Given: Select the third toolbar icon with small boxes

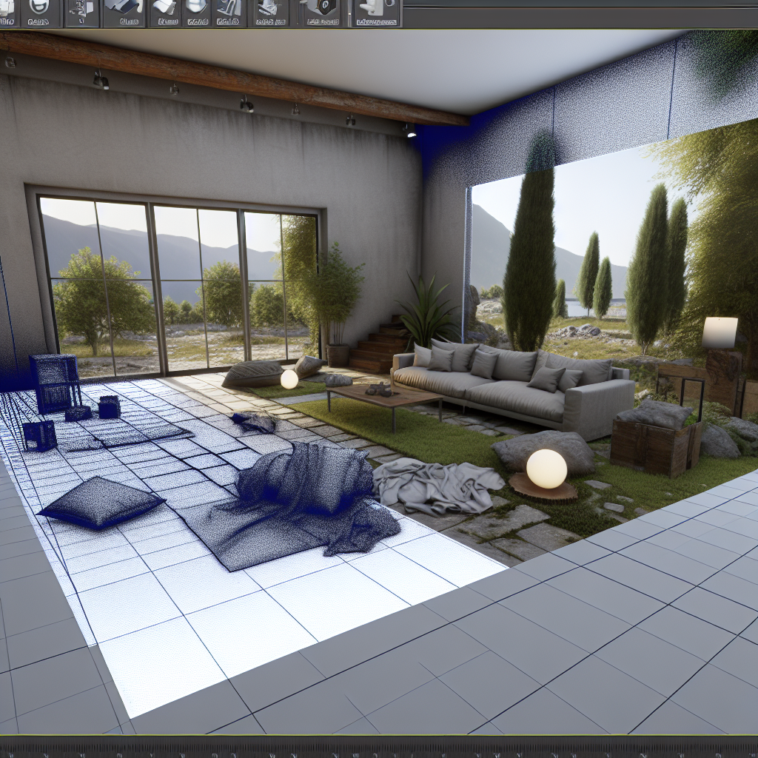Looking at the screenshot, I should 81,10.
